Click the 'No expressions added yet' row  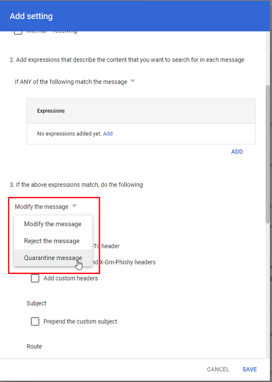click(141, 134)
